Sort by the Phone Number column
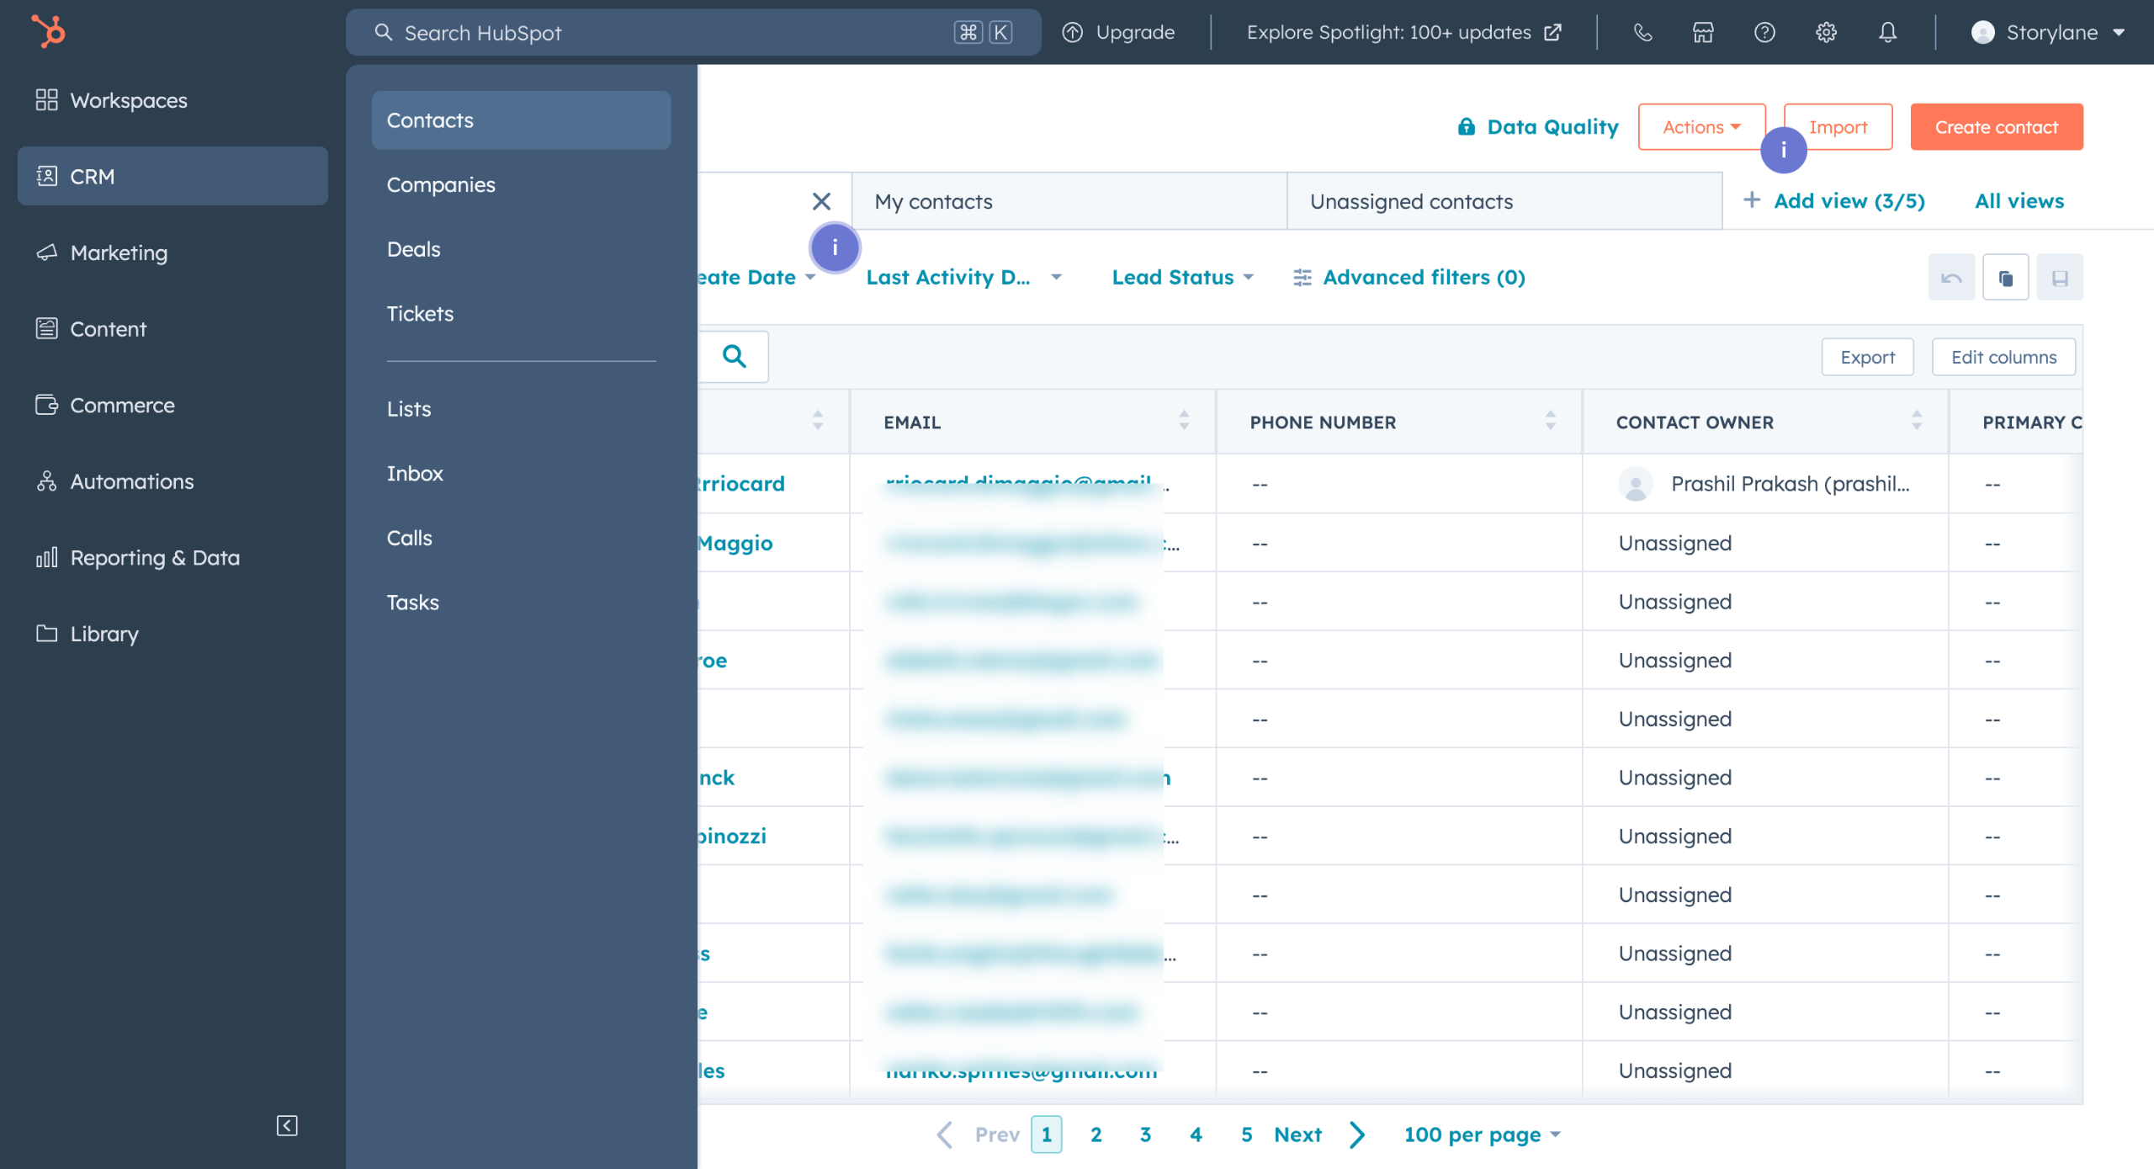 (x=1550, y=421)
